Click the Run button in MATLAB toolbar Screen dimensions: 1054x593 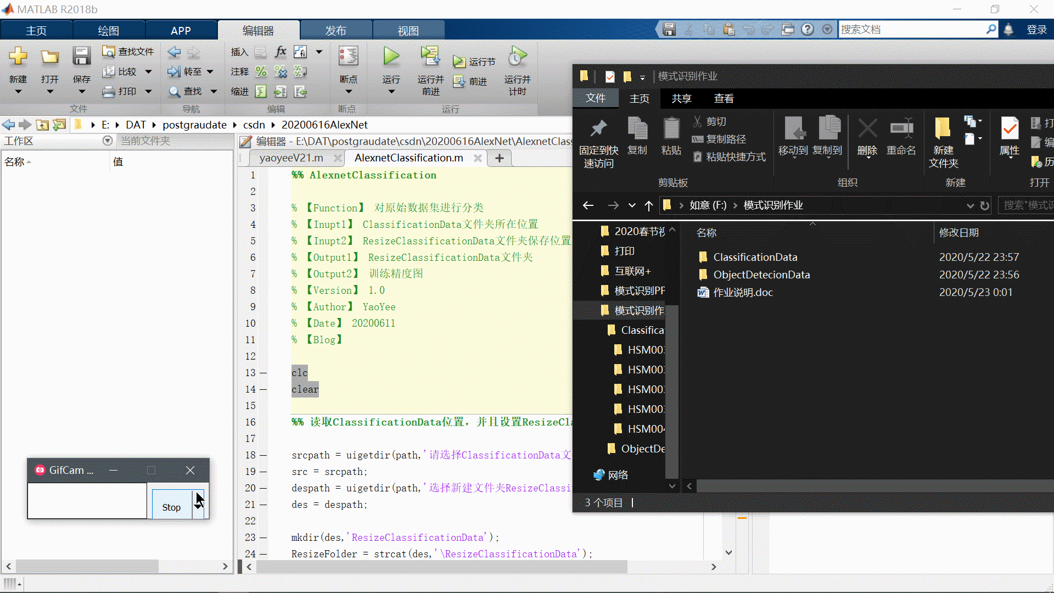click(x=390, y=57)
